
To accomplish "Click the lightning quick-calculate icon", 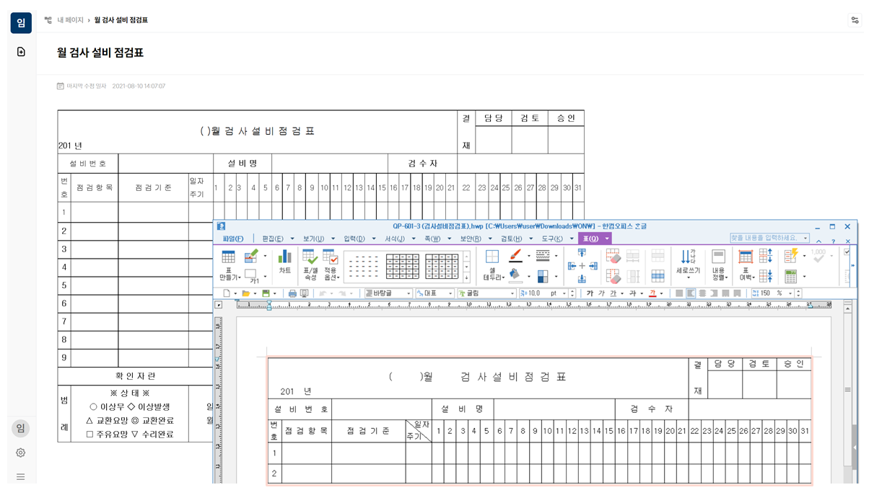I will coord(790,256).
